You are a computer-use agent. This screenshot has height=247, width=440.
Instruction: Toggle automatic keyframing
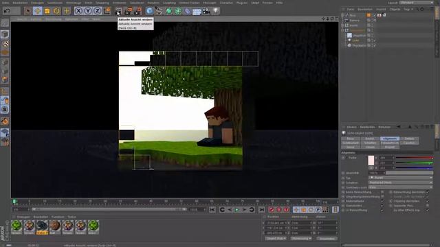pos(278,209)
